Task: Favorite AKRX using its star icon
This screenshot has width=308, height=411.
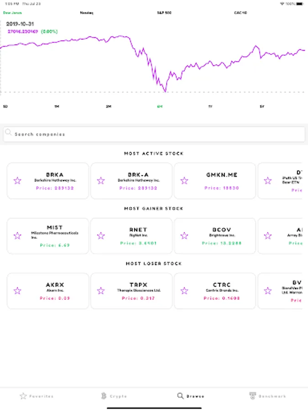Action: coord(17,291)
